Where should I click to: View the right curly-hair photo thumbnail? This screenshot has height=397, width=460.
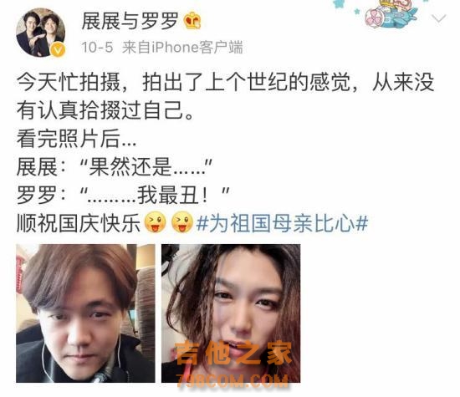pyautogui.click(x=231, y=313)
